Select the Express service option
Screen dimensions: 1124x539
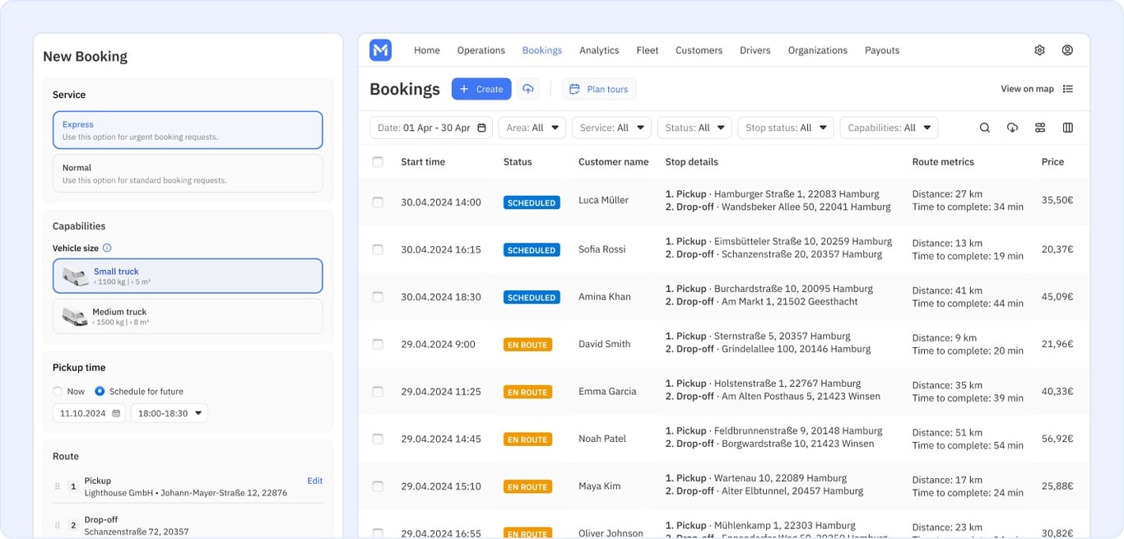[x=188, y=130]
